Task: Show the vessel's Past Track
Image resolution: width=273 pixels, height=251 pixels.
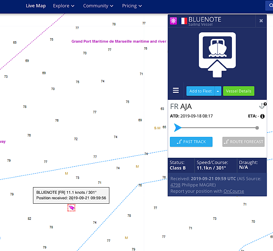Action: [x=191, y=142]
